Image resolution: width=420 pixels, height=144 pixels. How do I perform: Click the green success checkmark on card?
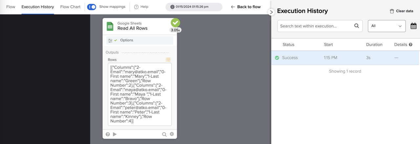(175, 23)
